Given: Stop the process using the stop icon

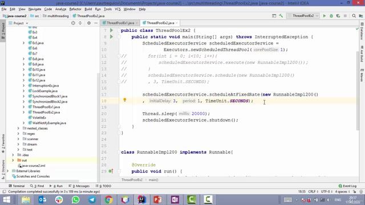Looking at the screenshot, I should (345, 16).
